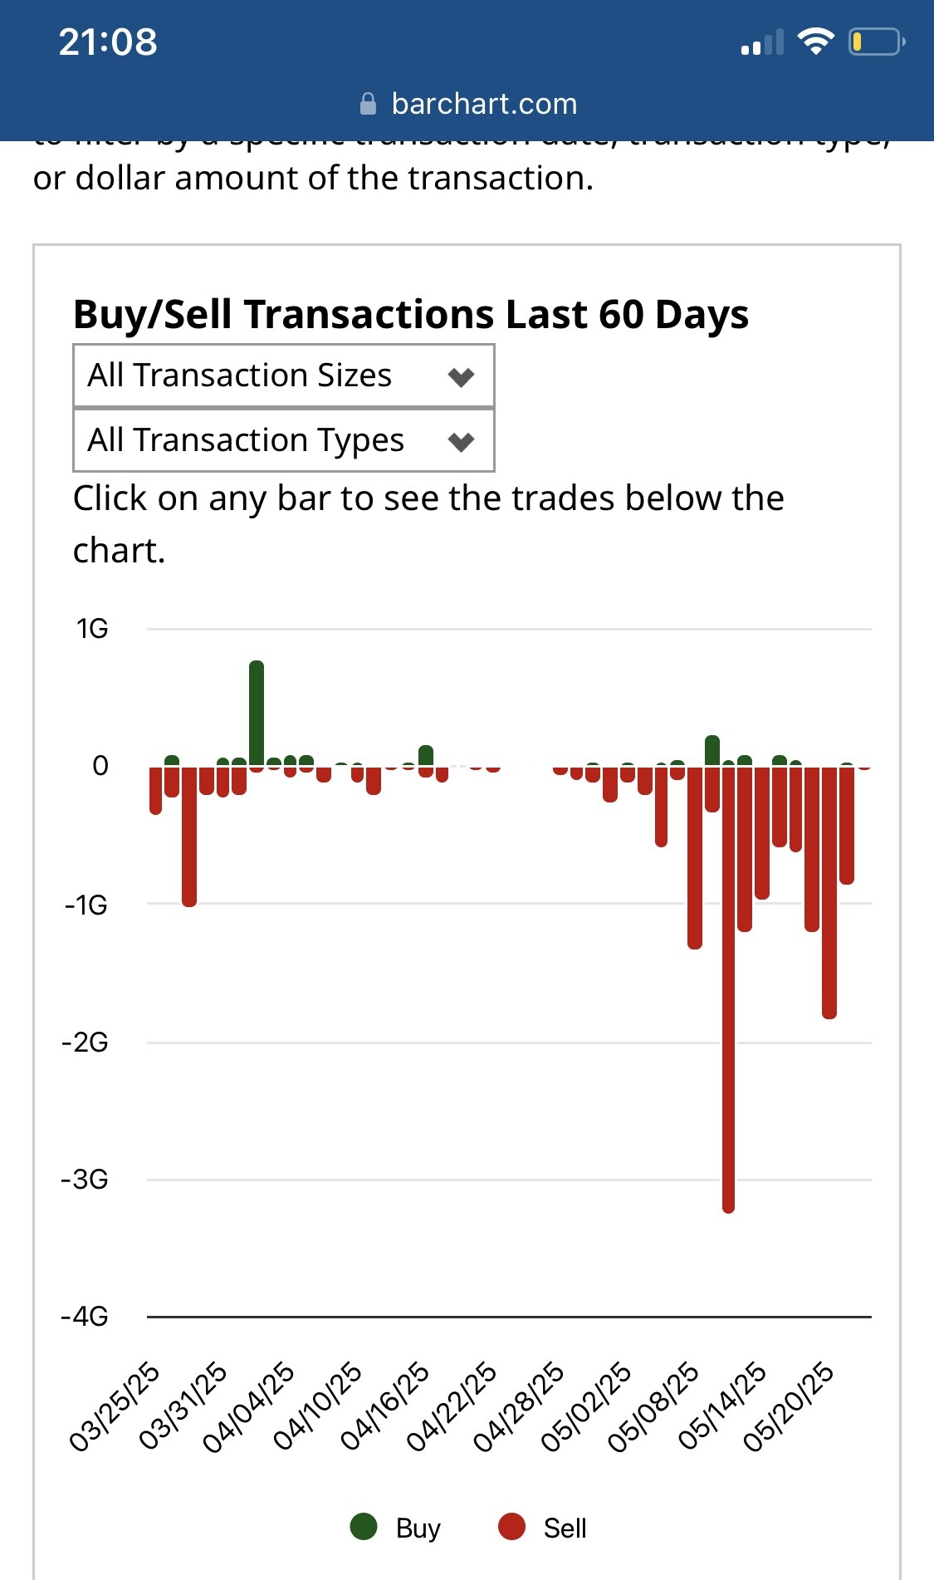Click the 03/25/25 date axis label
Image resolution: width=934 pixels, height=1580 pixels.
tap(115, 1406)
